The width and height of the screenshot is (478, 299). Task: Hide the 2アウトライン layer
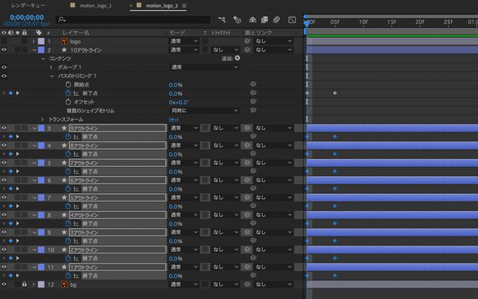pyautogui.click(x=4, y=250)
